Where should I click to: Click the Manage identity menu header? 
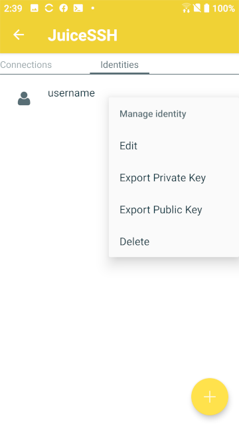tap(153, 114)
